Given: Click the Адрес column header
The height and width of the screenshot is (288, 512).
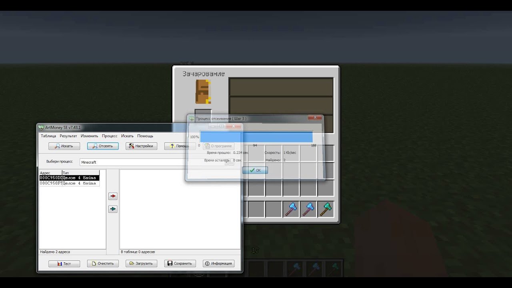Looking at the screenshot, I should (x=50, y=173).
